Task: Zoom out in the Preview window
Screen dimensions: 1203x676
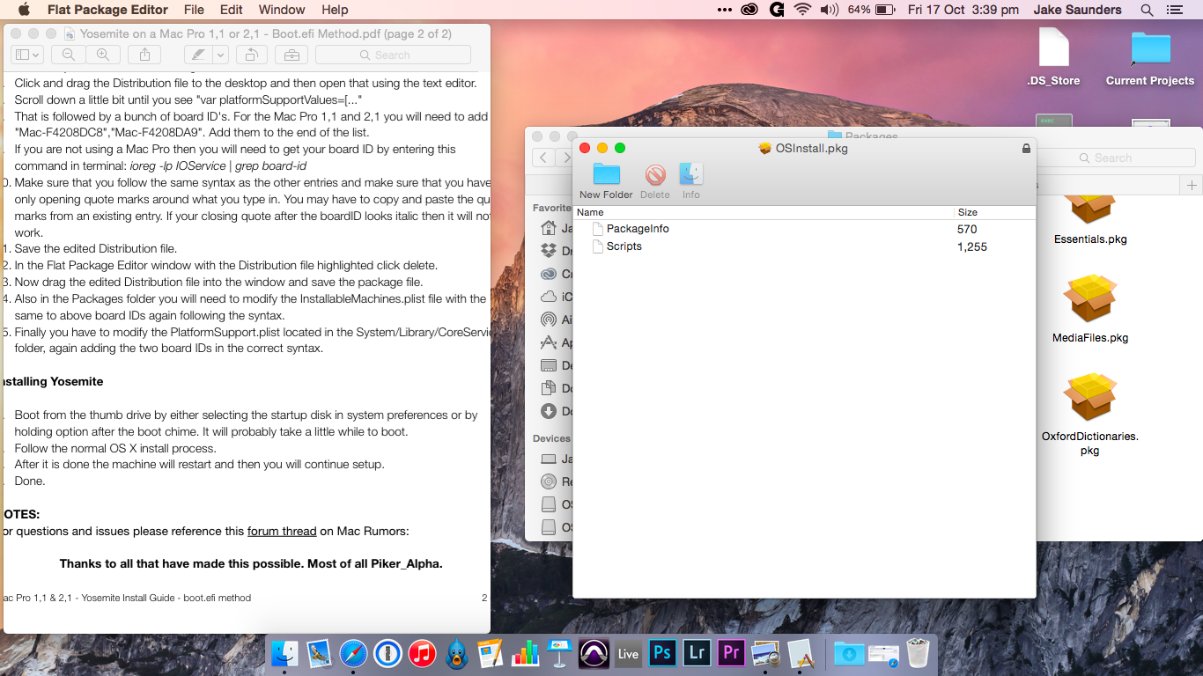Action: click(68, 55)
